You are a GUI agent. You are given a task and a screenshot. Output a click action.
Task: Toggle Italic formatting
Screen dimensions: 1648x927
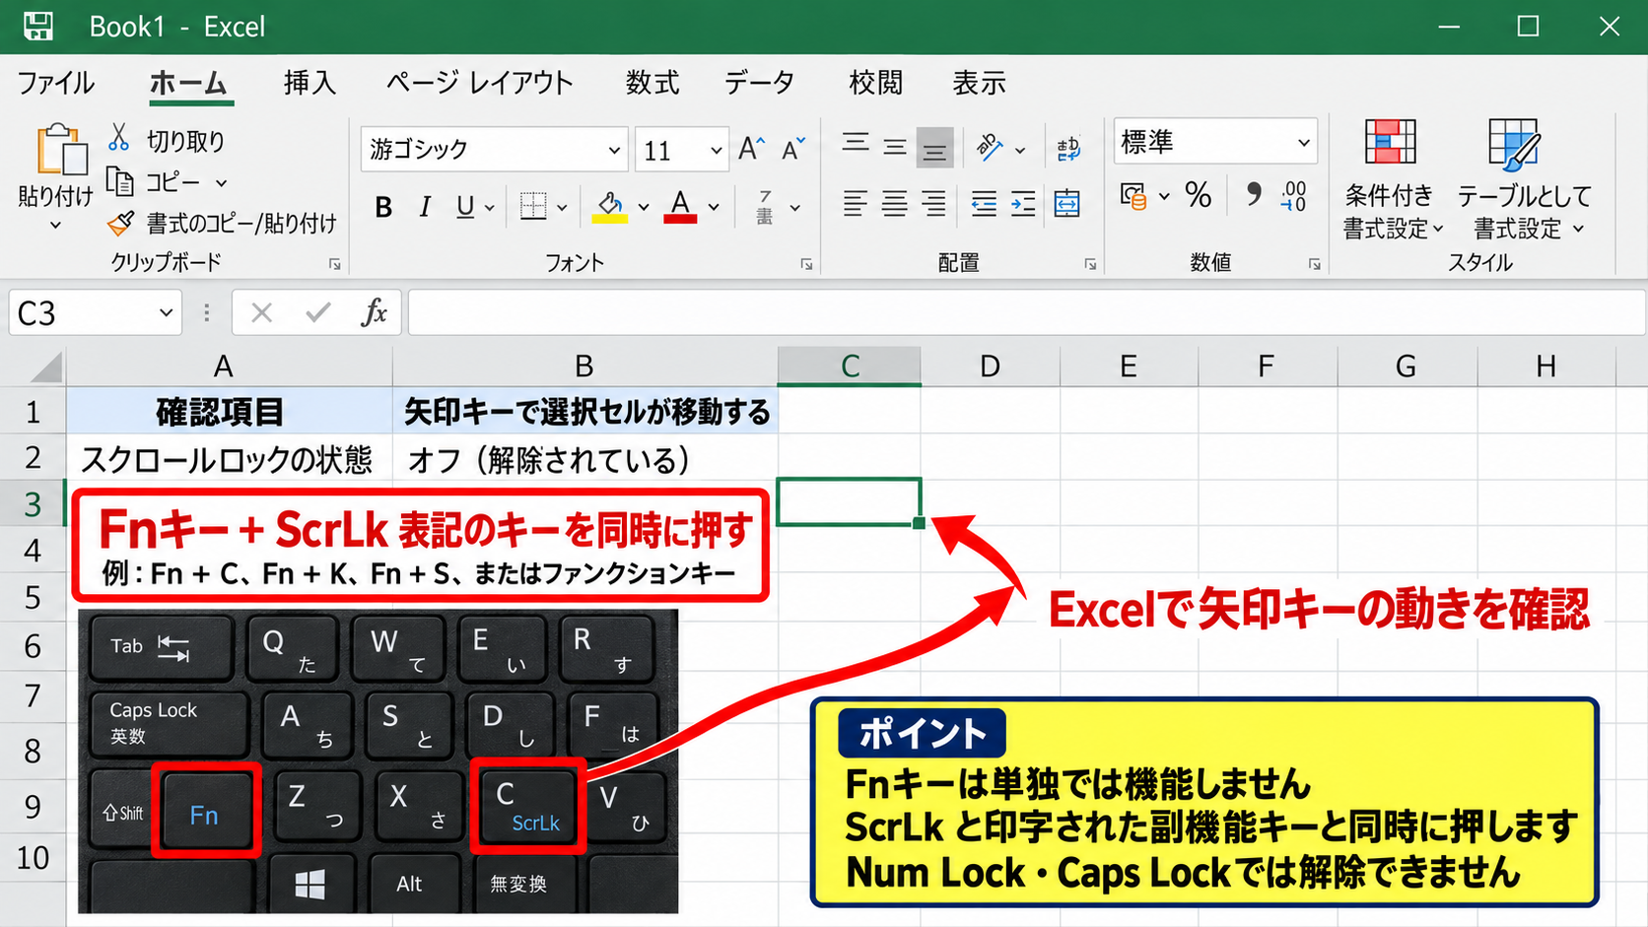[425, 207]
